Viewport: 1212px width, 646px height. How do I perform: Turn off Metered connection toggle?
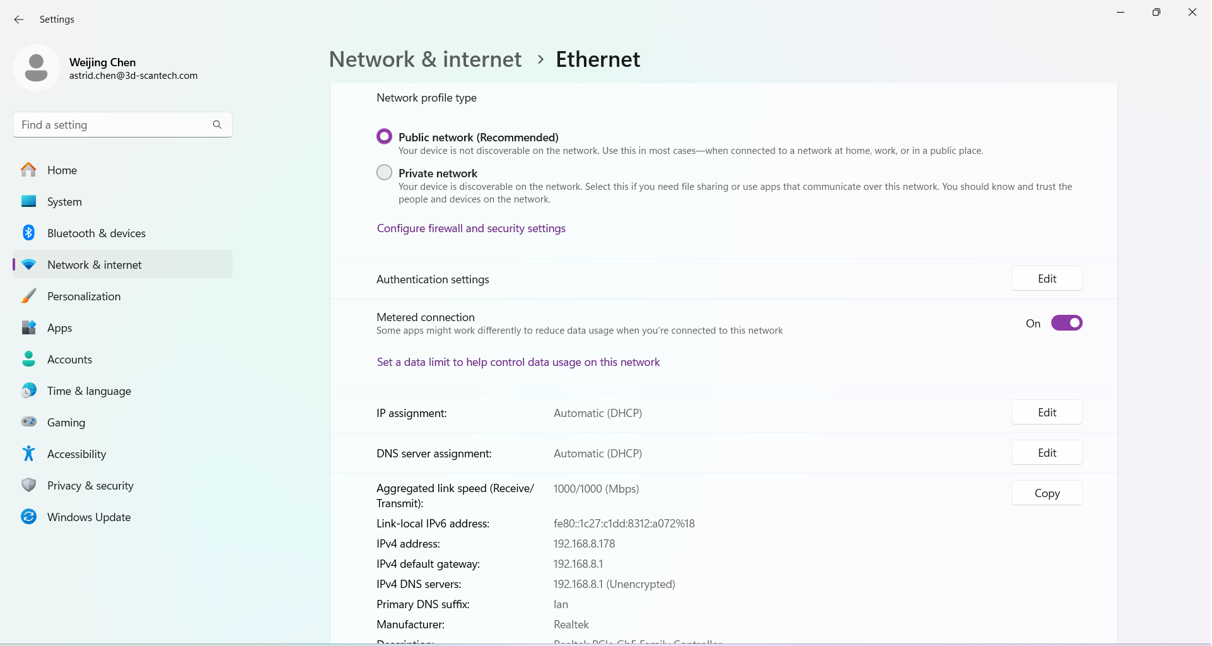1066,323
